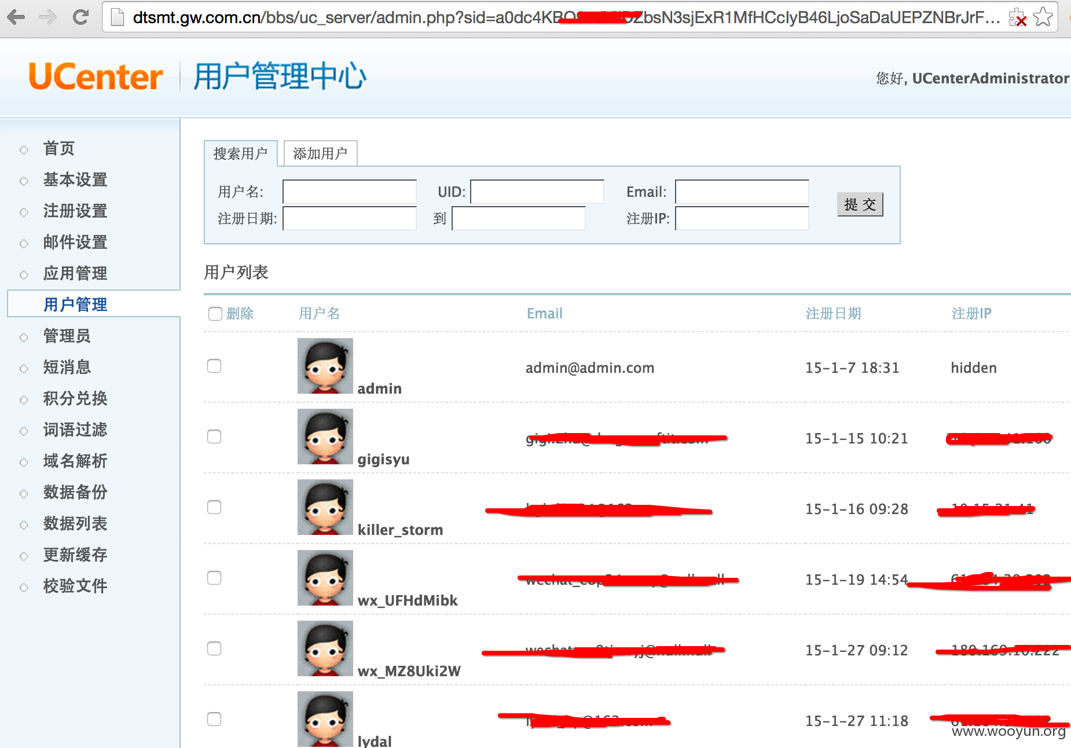Toggle the select-all 删除 checkbox

215,313
